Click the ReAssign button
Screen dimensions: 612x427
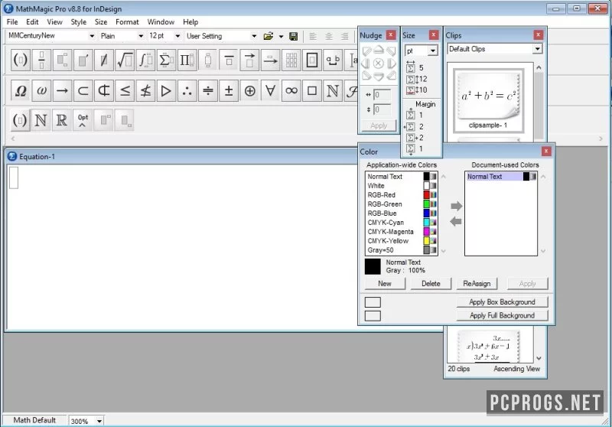(477, 284)
